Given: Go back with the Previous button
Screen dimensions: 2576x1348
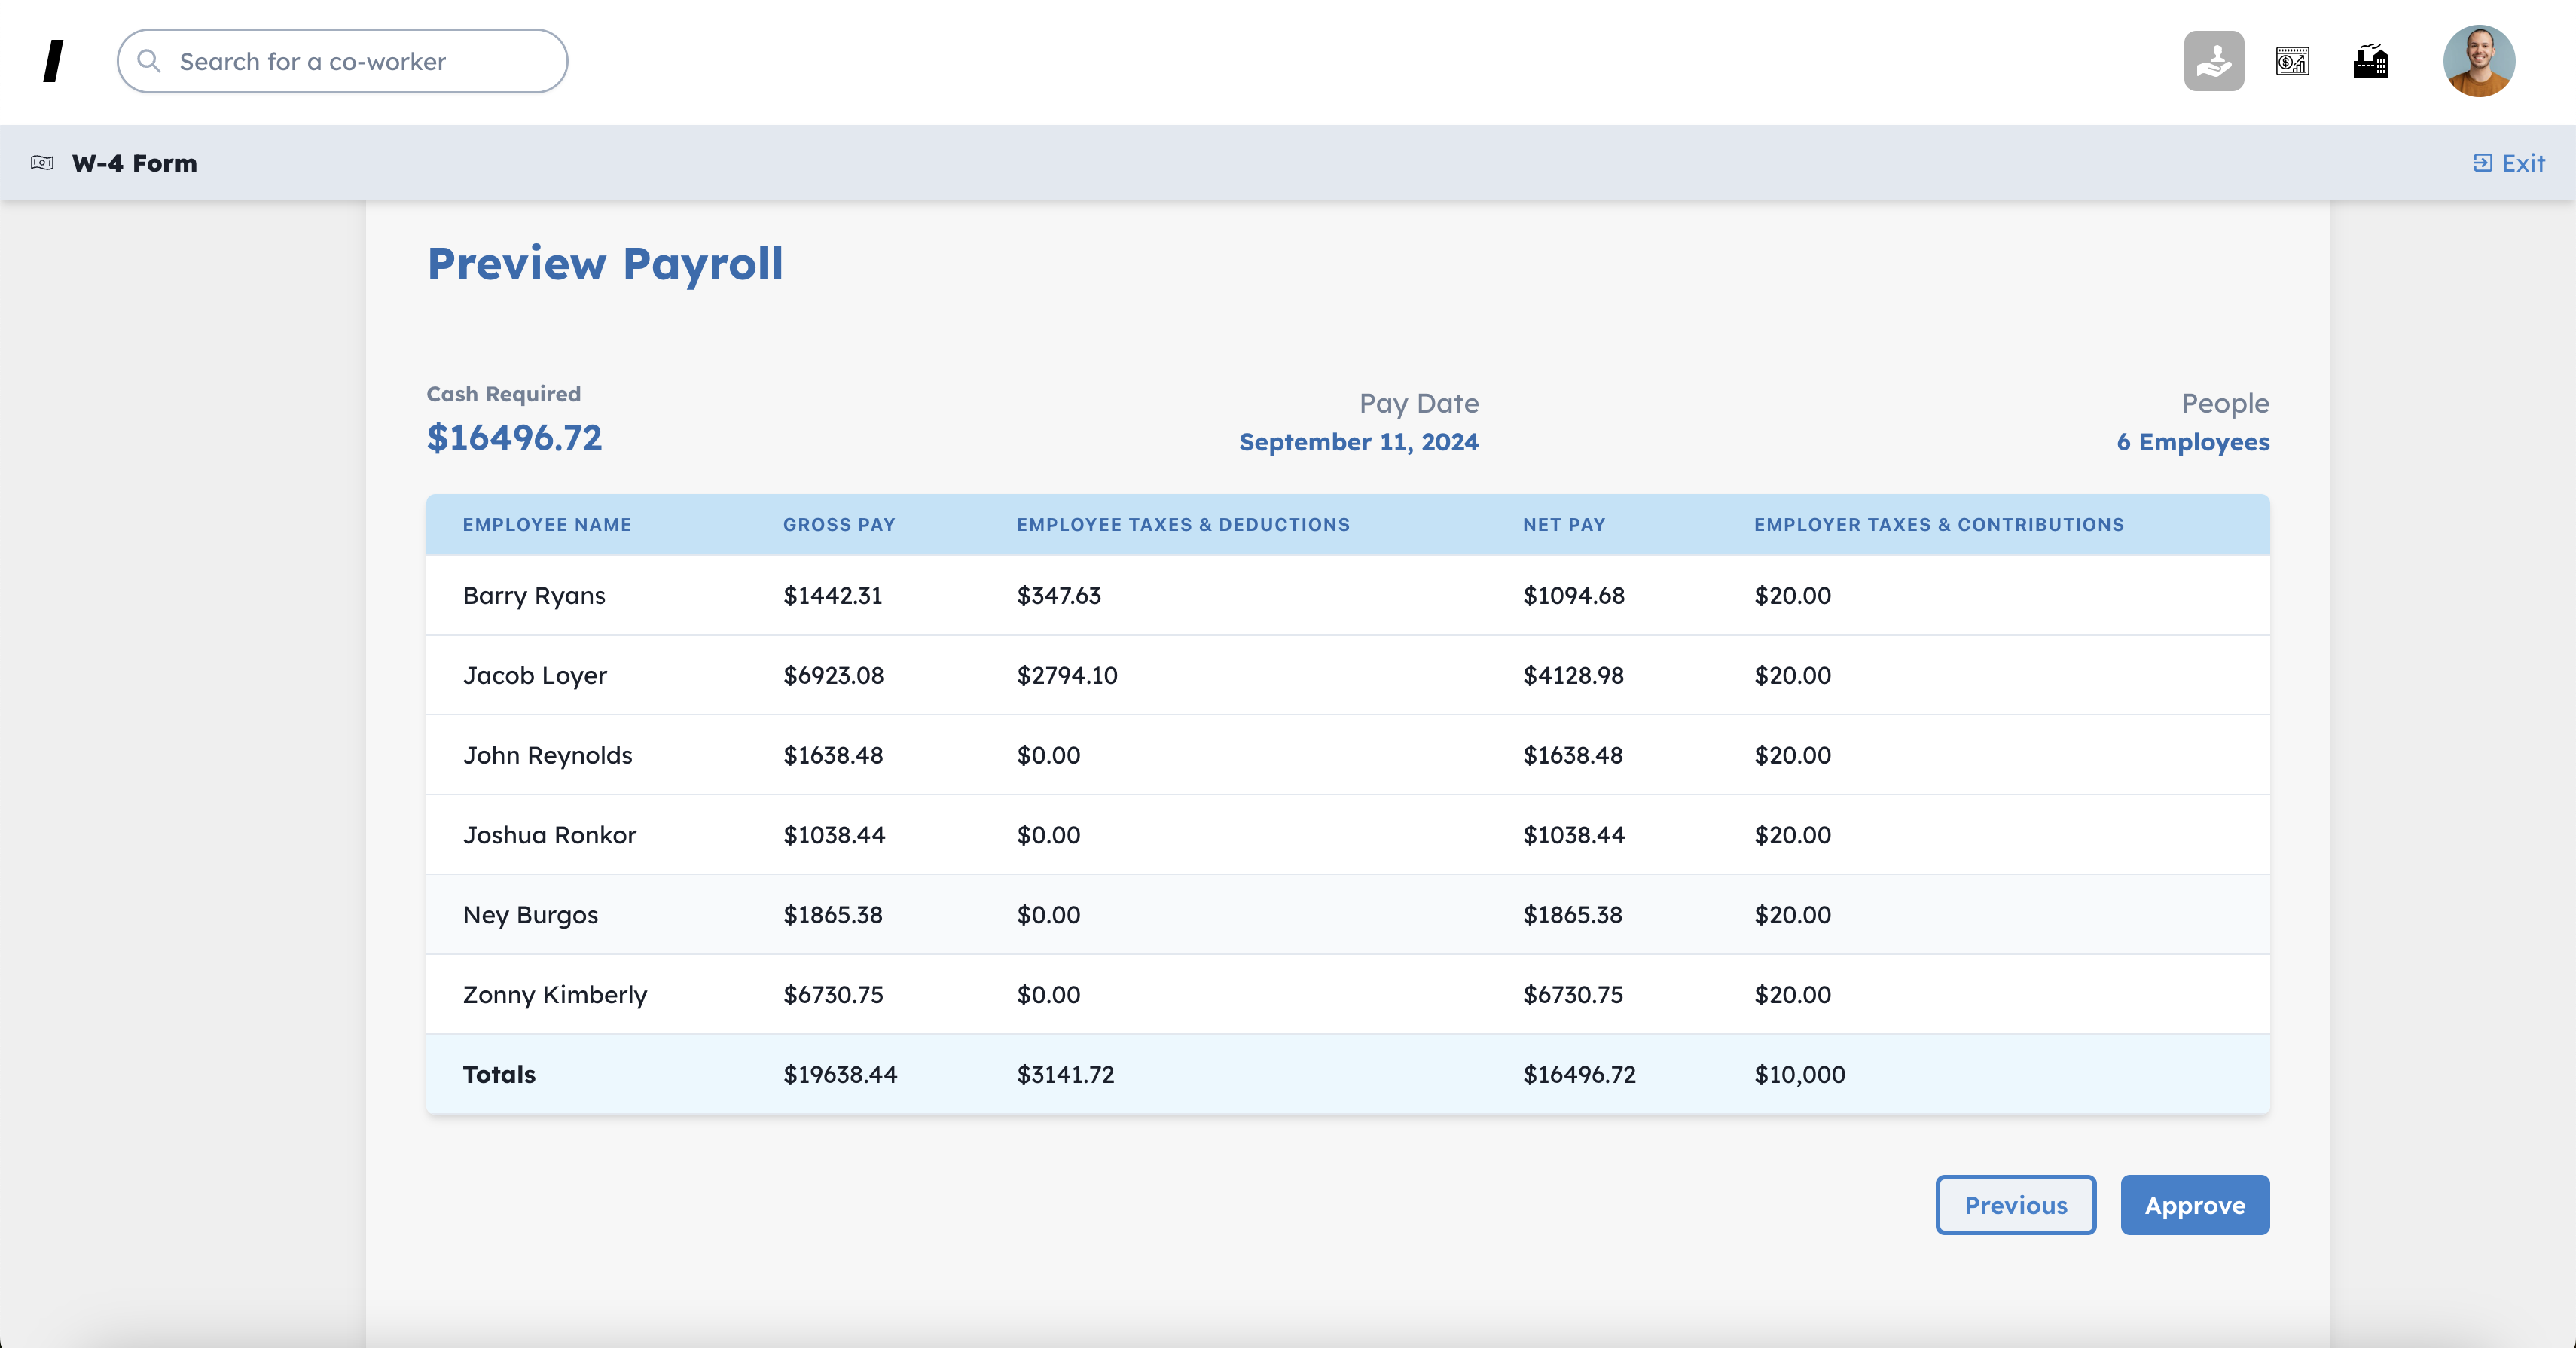Looking at the screenshot, I should pyautogui.click(x=2015, y=1205).
